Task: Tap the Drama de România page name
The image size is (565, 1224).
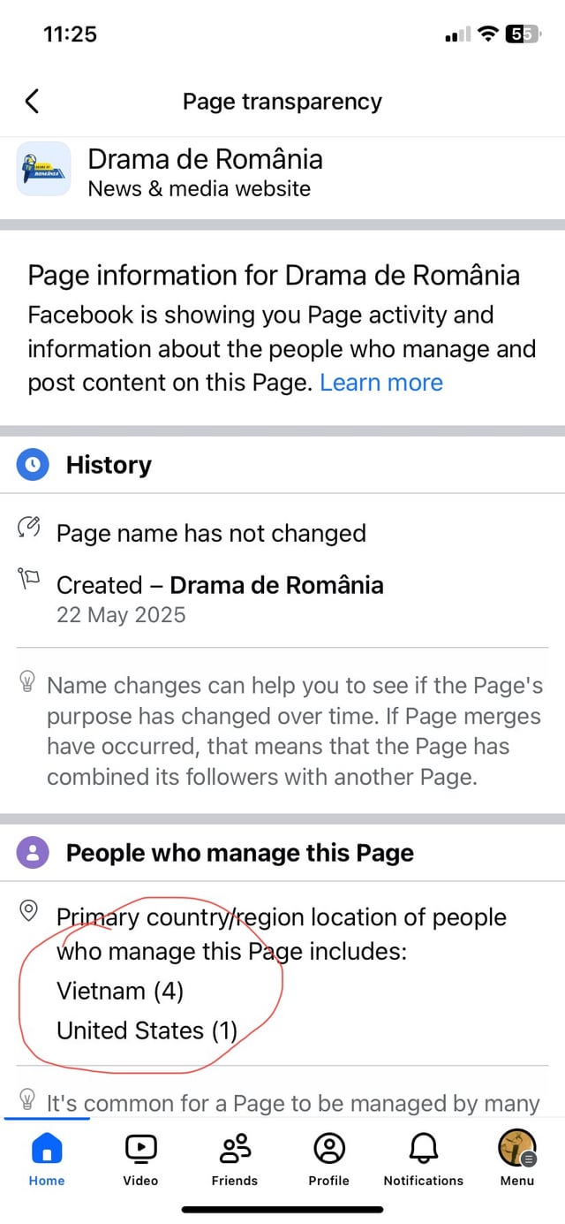Action: point(205,159)
